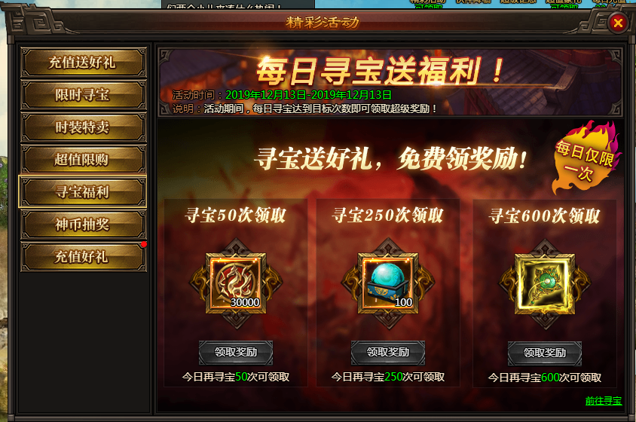Click the 每日仅限一次 flame badge
This screenshot has width=636, height=422.
click(x=585, y=158)
